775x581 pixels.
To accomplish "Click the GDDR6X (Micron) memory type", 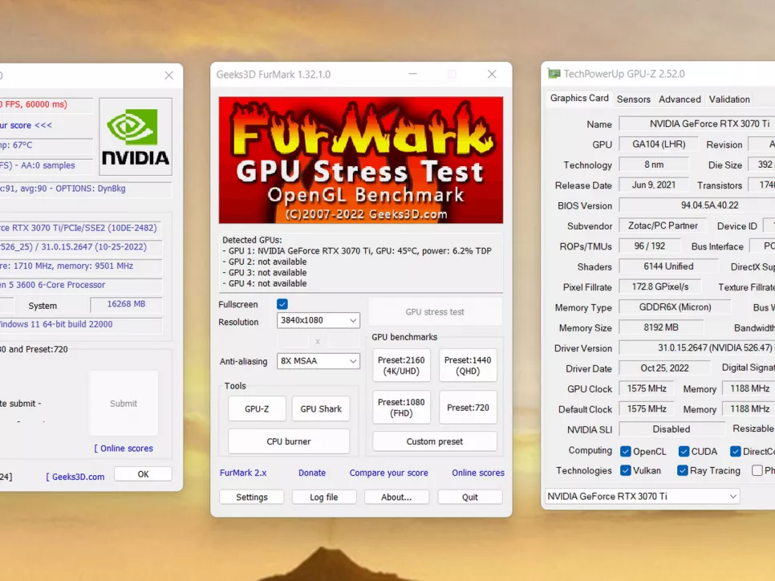I will (675, 307).
